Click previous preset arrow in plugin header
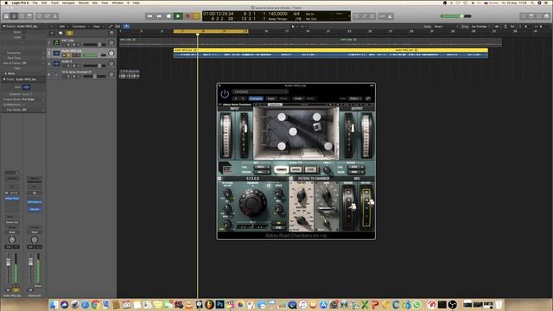The height and width of the screenshot is (311, 553). pyautogui.click(x=237, y=98)
